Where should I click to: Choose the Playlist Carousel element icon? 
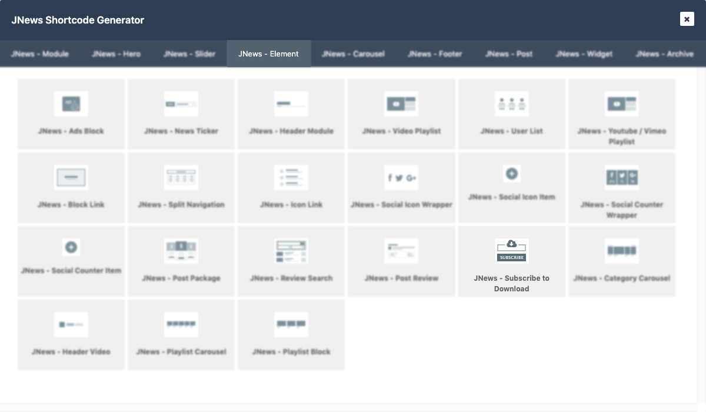click(x=181, y=325)
